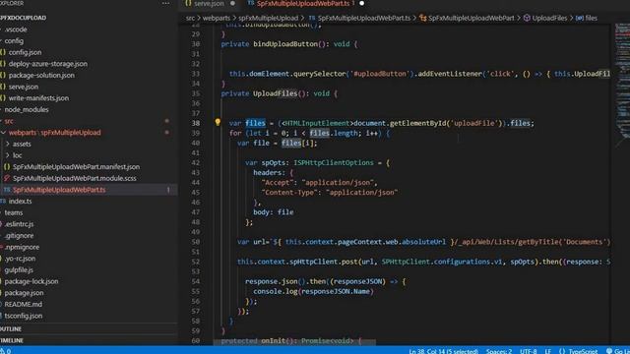The width and height of the screenshot is (630, 354).
Task: Open tsconfig.json file
Action: (x=24, y=316)
